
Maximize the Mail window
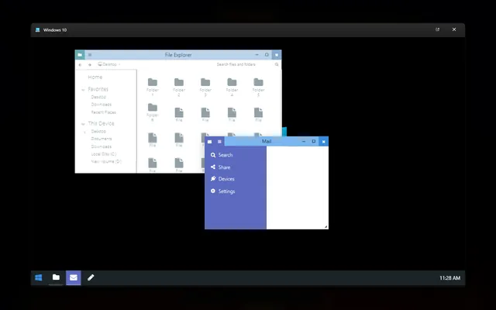(x=313, y=141)
